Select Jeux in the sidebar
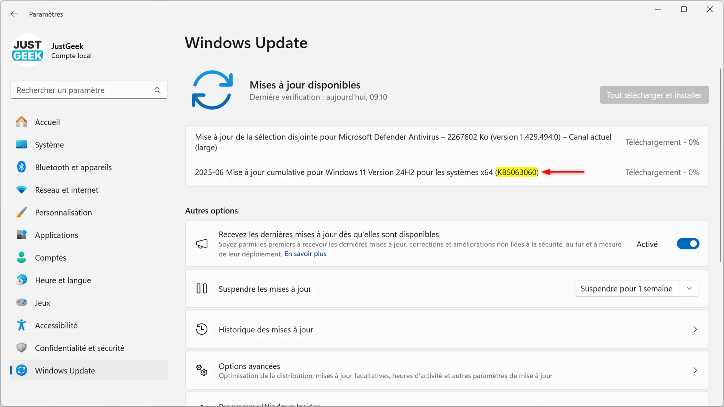 (x=89, y=303)
